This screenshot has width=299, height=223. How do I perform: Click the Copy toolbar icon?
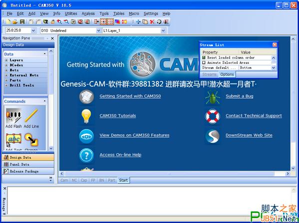coord(145,22)
